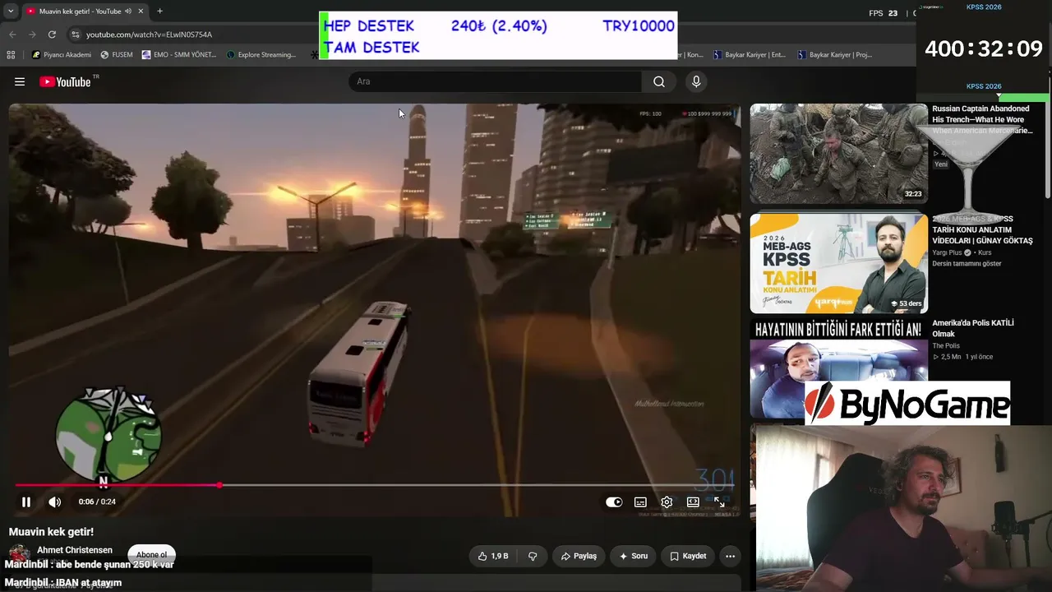The width and height of the screenshot is (1052, 592).
Task: Switch to theater mode
Action: [693, 502]
